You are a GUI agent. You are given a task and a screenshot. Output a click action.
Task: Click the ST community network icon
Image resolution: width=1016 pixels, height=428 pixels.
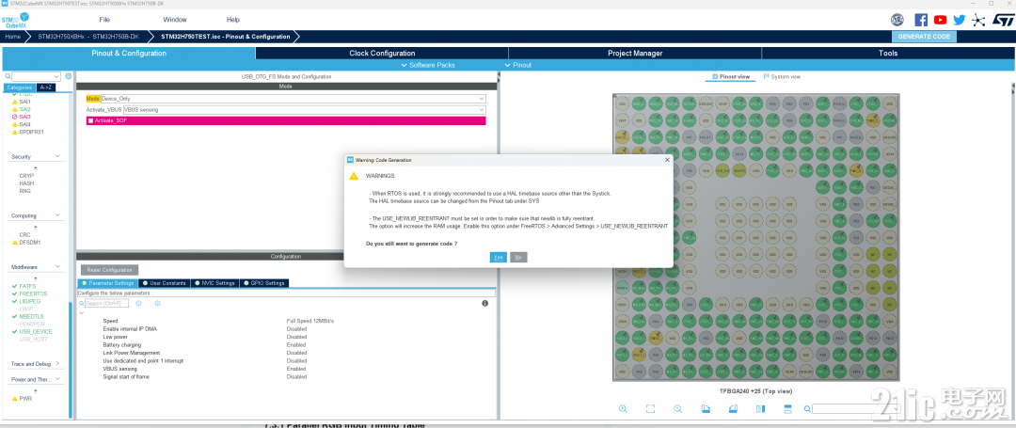pyautogui.click(x=978, y=20)
